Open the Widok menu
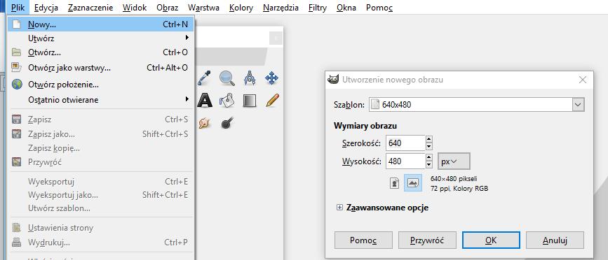This screenshot has height=260, width=608. 135,8
